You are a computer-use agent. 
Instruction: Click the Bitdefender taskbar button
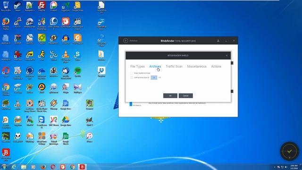pos(82,167)
